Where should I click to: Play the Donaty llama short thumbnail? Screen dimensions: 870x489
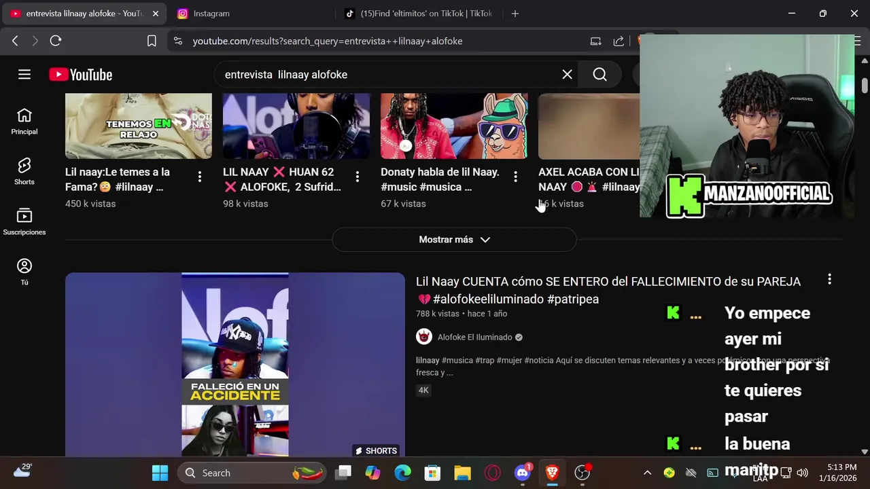click(454, 126)
